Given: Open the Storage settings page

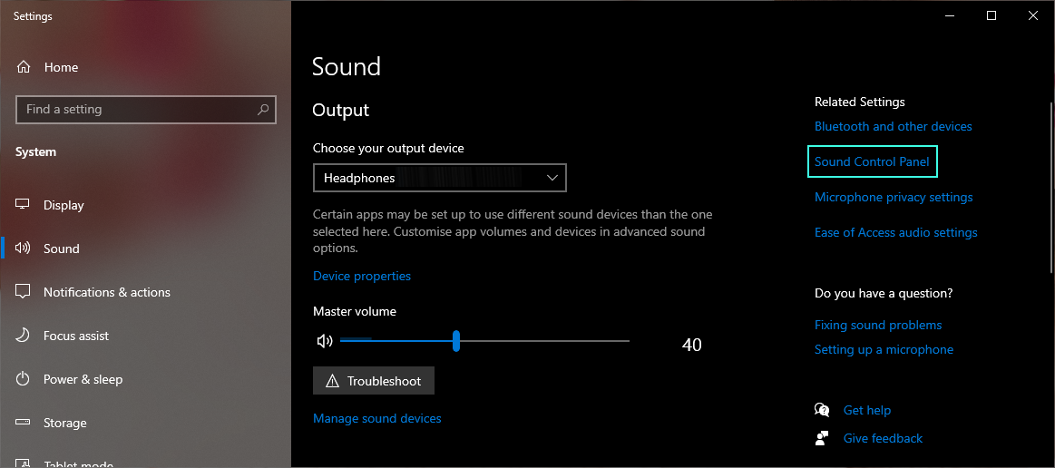Looking at the screenshot, I should point(65,423).
